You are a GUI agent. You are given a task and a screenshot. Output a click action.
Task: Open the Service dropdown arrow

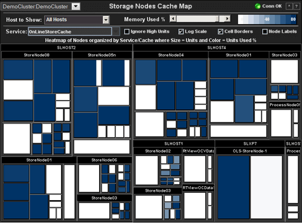[116, 31]
